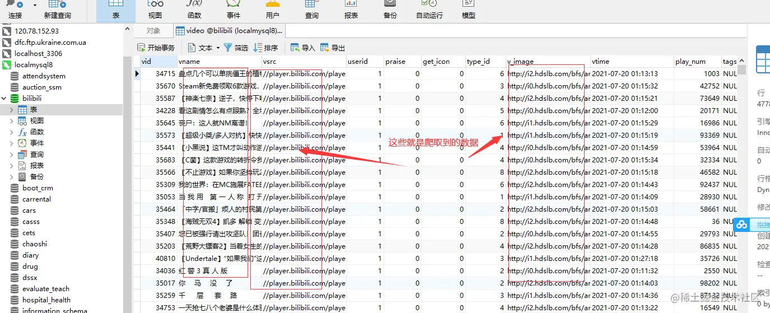The height and width of the screenshot is (313, 770).
Task: Select the cars database
Action: point(29,210)
